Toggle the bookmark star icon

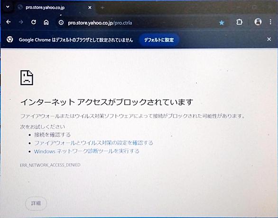pyautogui.click(x=222, y=22)
